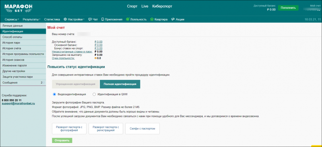Open Изменение пароля in sidebar
Viewport: 322px width, 147px height.
(x=23, y=65)
